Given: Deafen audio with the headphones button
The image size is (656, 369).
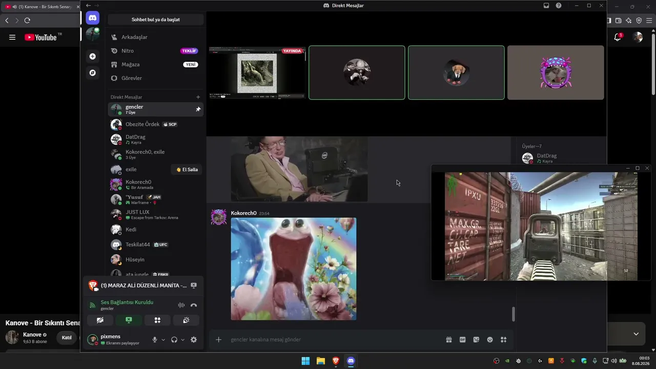Looking at the screenshot, I should coord(174,339).
